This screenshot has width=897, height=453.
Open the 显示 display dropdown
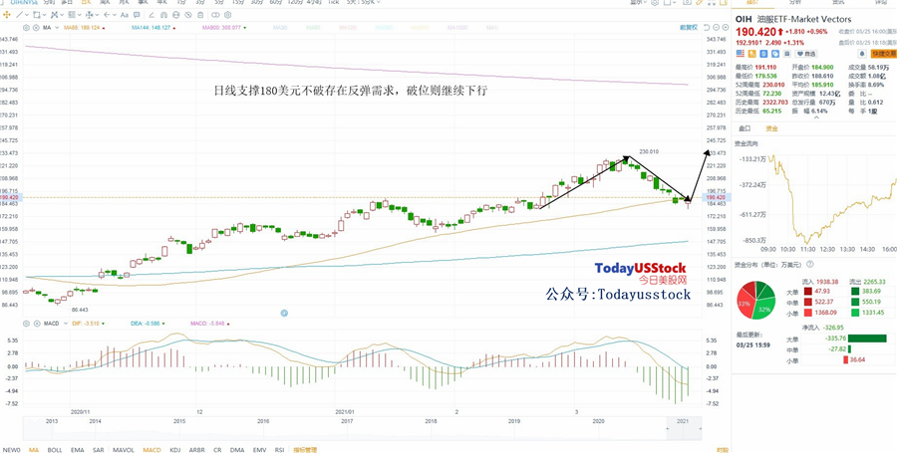tap(639, 2)
